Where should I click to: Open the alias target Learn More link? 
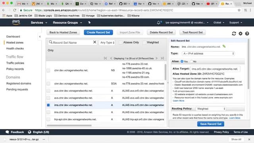179,100
